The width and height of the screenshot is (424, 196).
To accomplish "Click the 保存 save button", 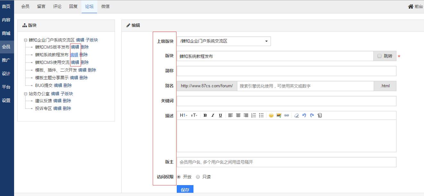I will coord(185,190).
